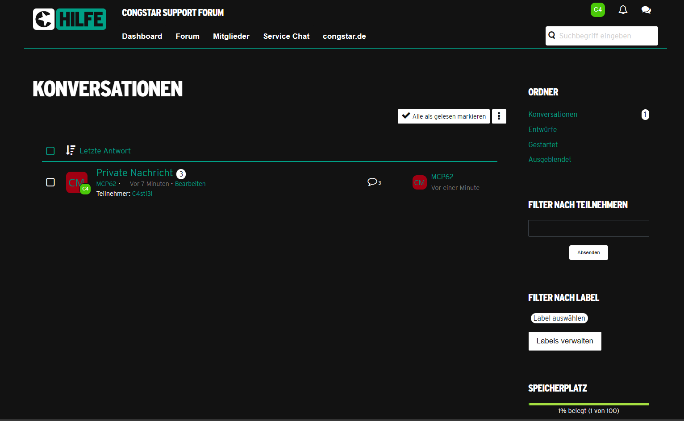Screen dimensions: 684x421
Task: Click the Speicherplatz usage bar
Action: pos(588,404)
